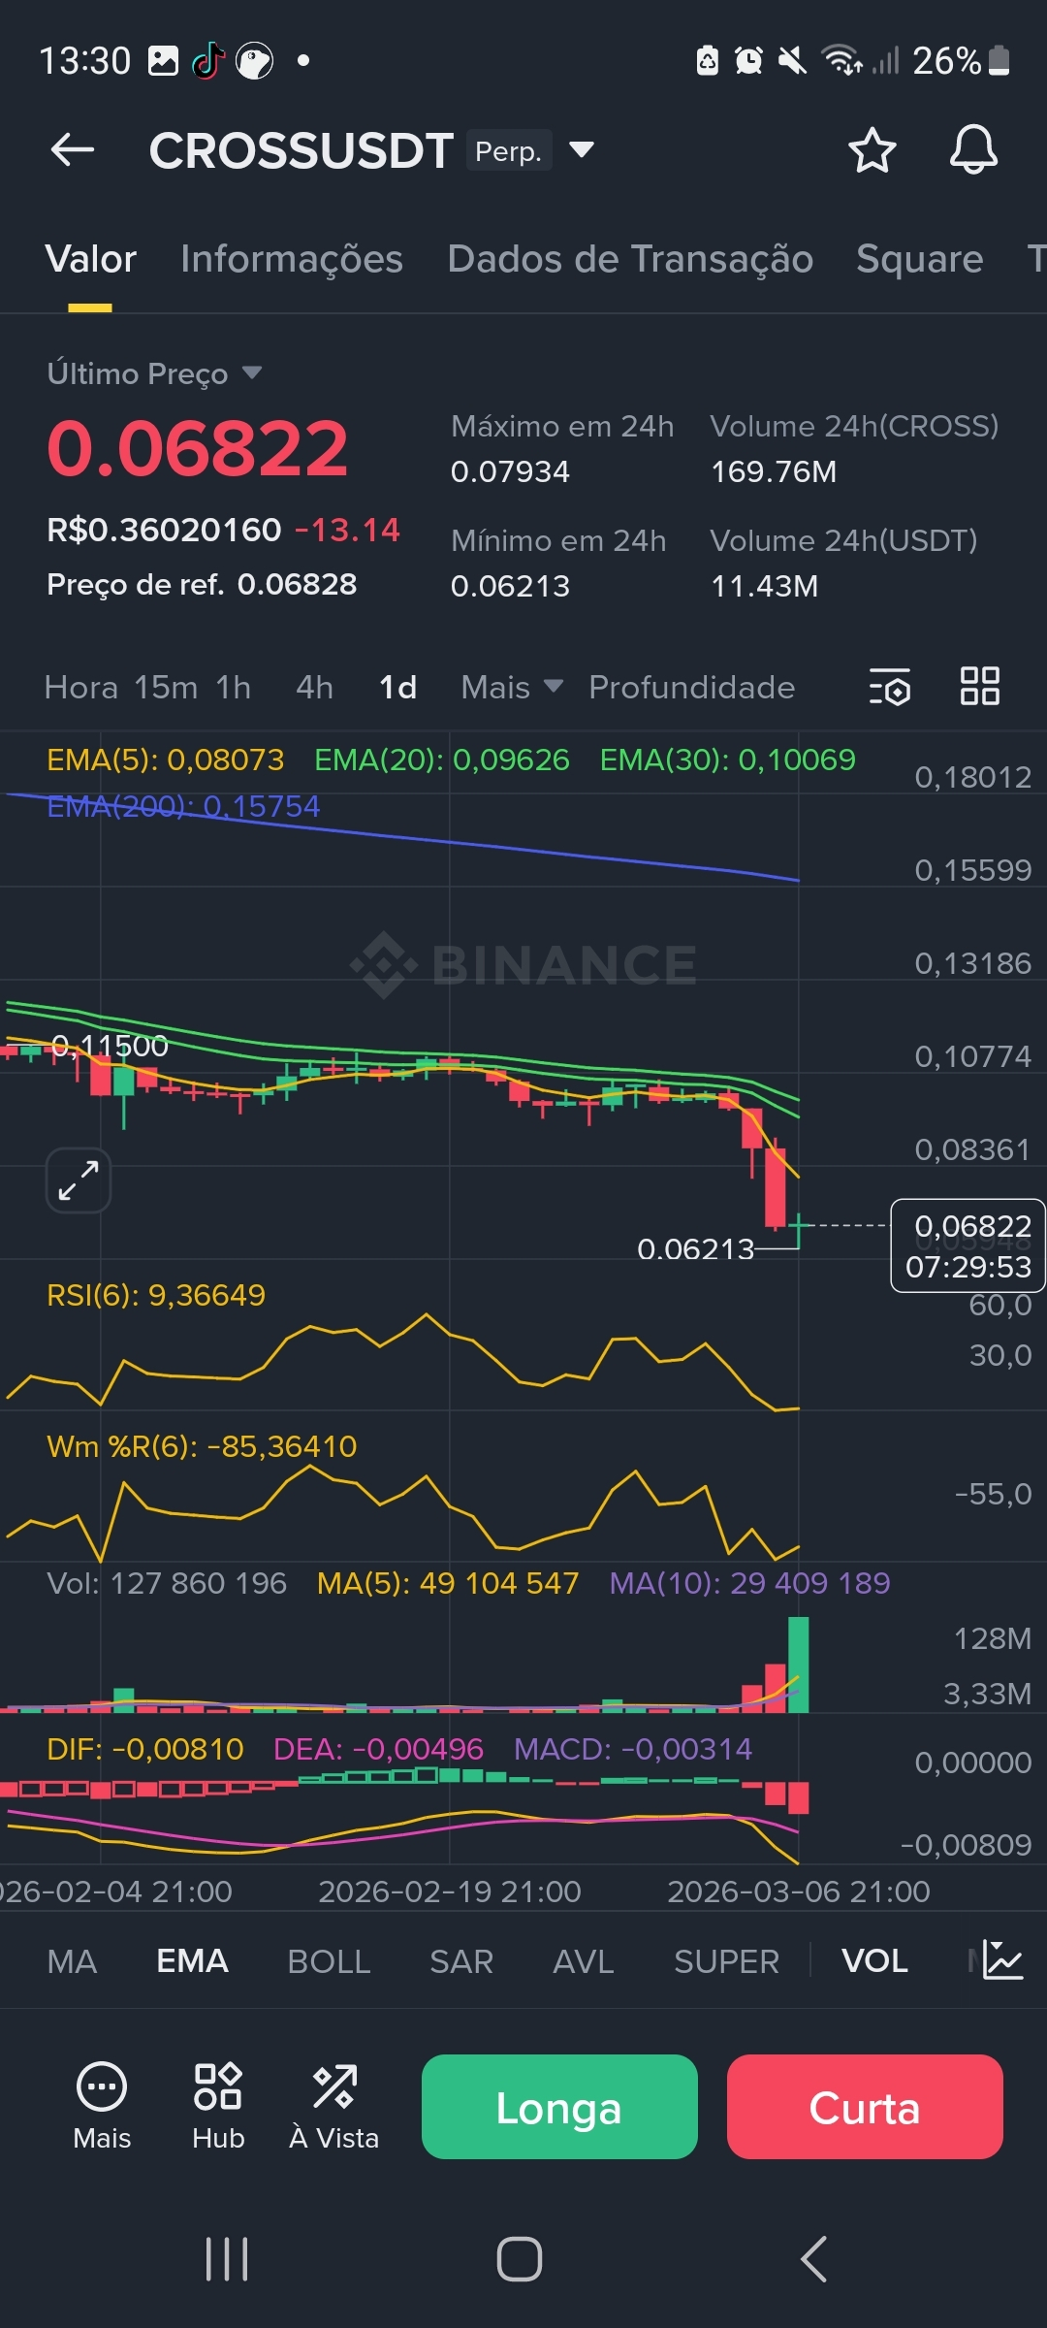The image size is (1047, 2328).
Task: Tap Vol: 127 860 196 label
Action: tap(167, 1583)
